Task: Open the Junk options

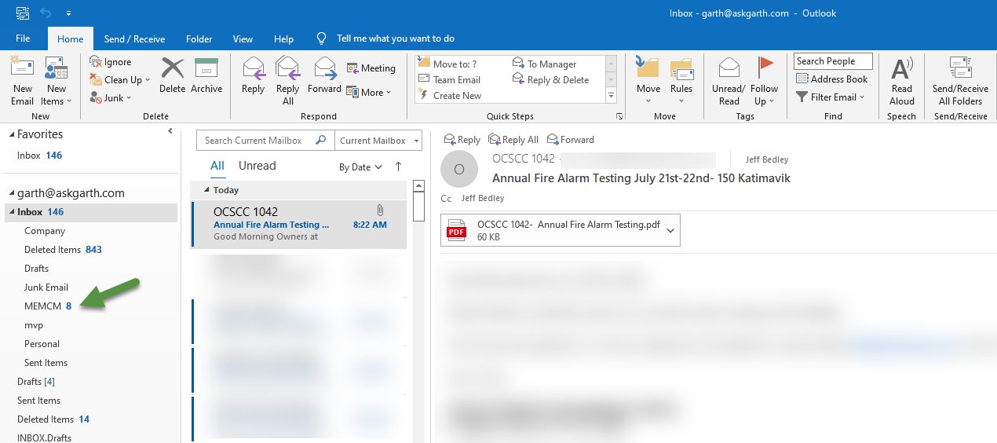Action: (x=110, y=97)
